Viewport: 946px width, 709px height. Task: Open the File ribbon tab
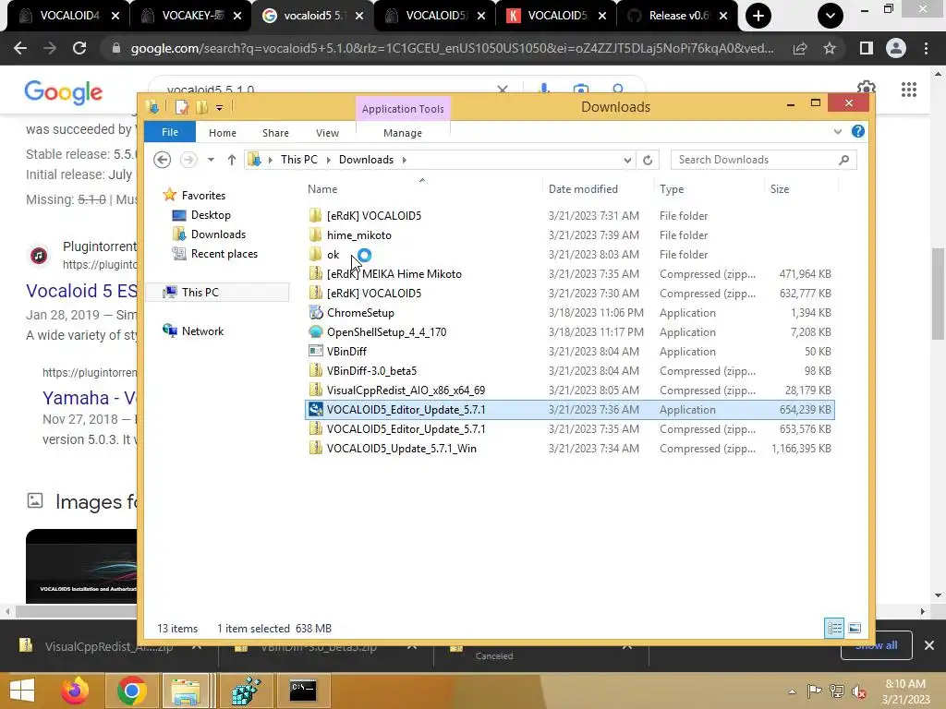(x=170, y=132)
